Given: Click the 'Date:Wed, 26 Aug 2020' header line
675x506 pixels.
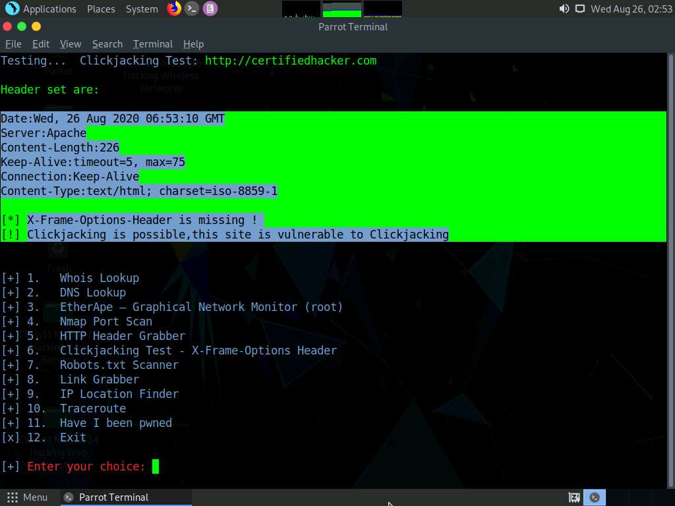Looking at the screenshot, I should coord(113,119).
